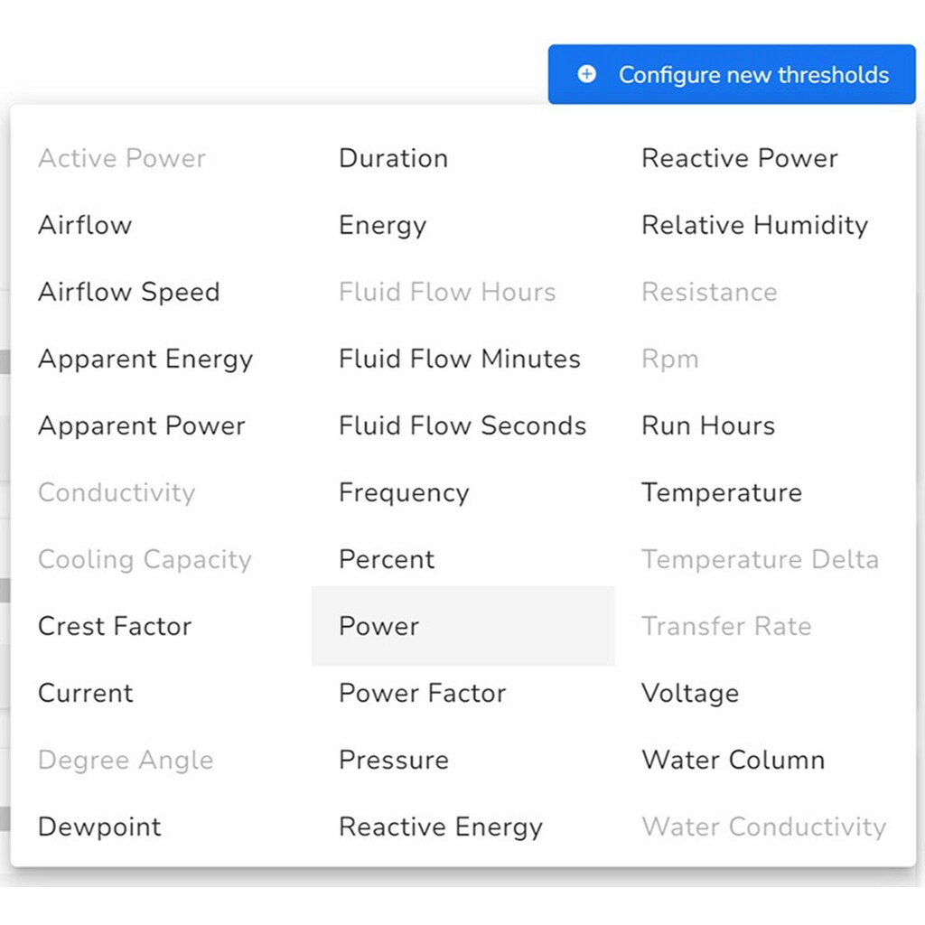Choose Duration option
Image resolution: width=925 pixels, height=925 pixels.
(x=394, y=159)
